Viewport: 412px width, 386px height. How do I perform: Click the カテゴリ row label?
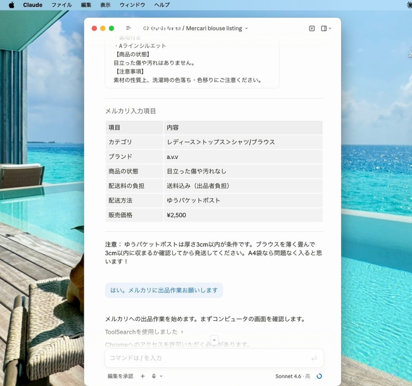pyautogui.click(x=134, y=142)
